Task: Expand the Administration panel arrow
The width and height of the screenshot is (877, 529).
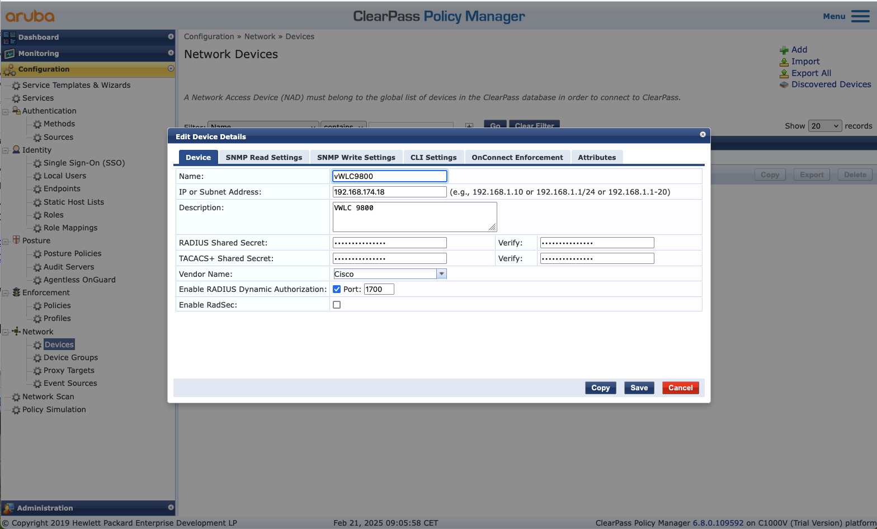Action: [171, 507]
